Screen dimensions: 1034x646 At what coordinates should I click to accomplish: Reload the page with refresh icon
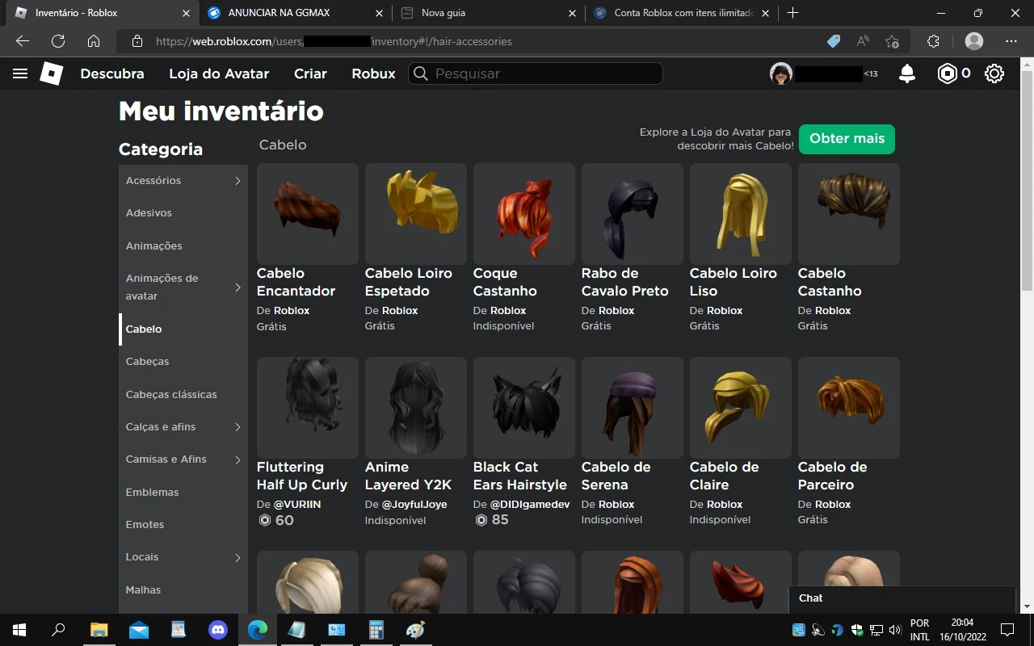tap(58, 41)
